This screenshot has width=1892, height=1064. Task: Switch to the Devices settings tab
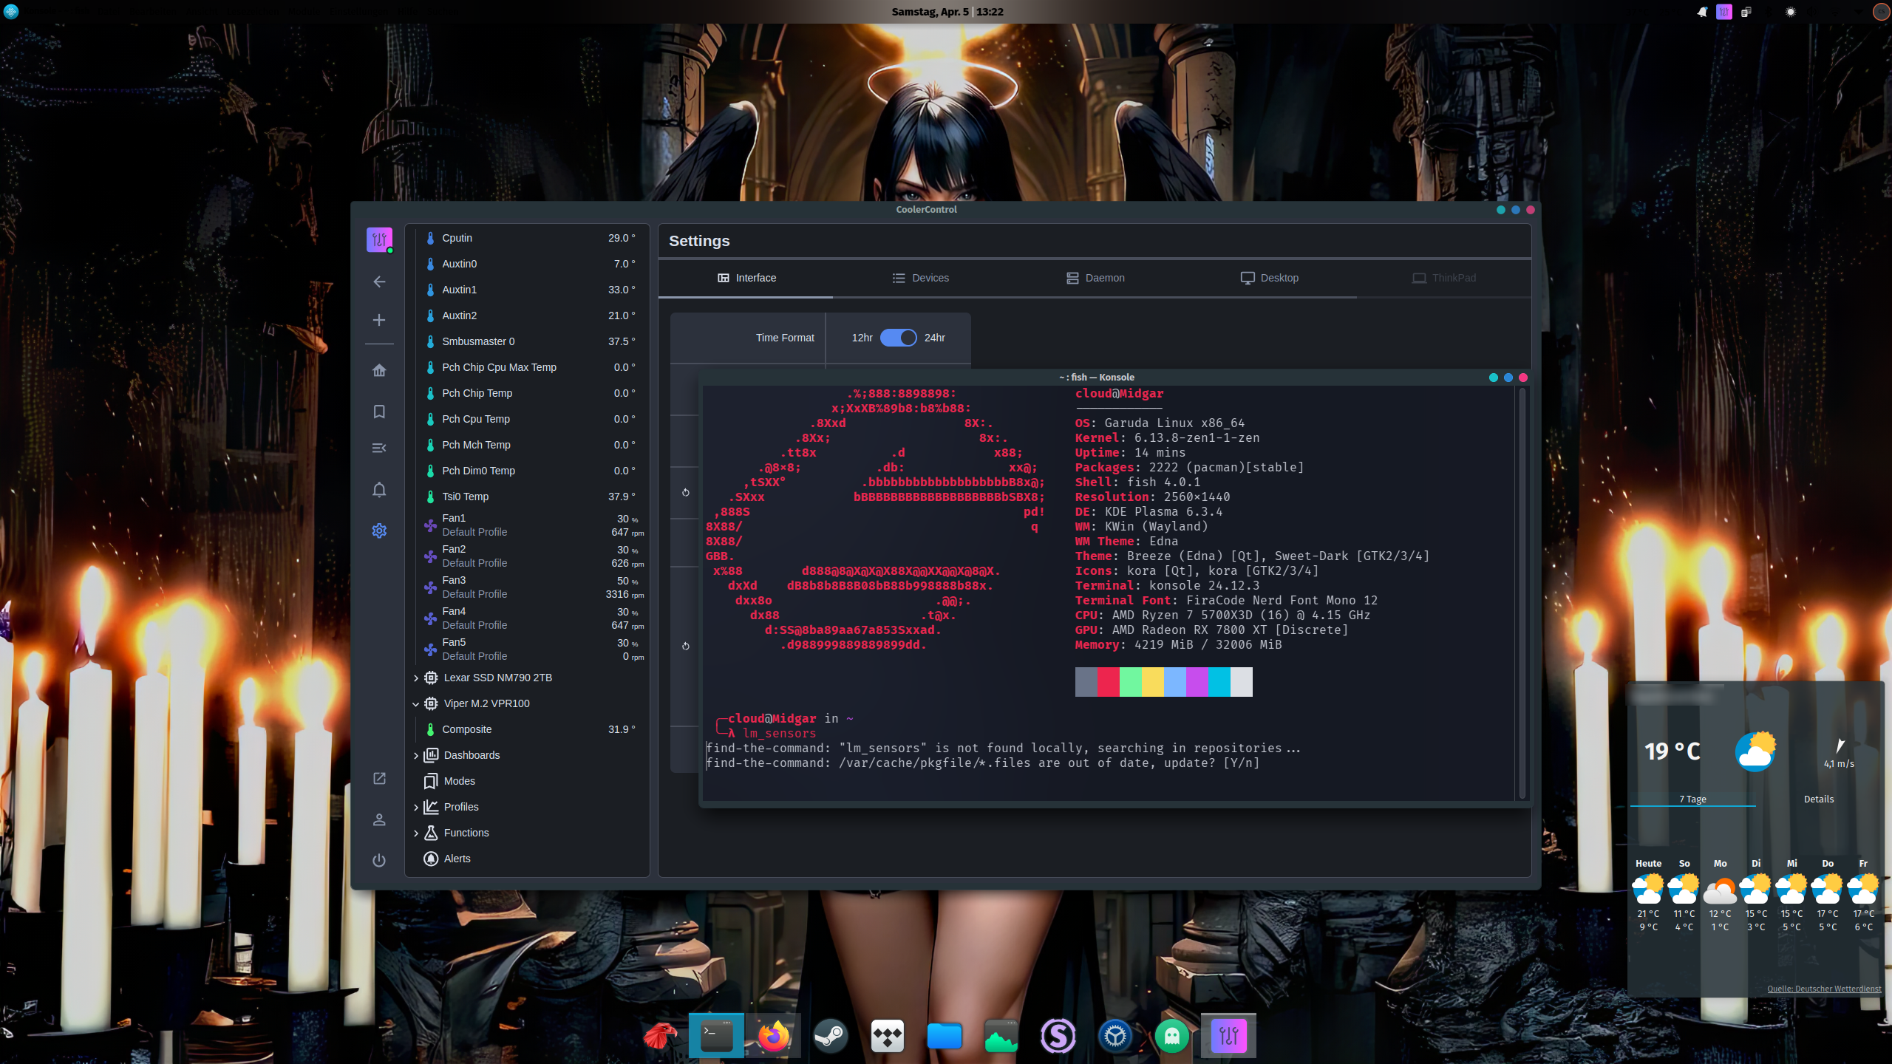920,278
